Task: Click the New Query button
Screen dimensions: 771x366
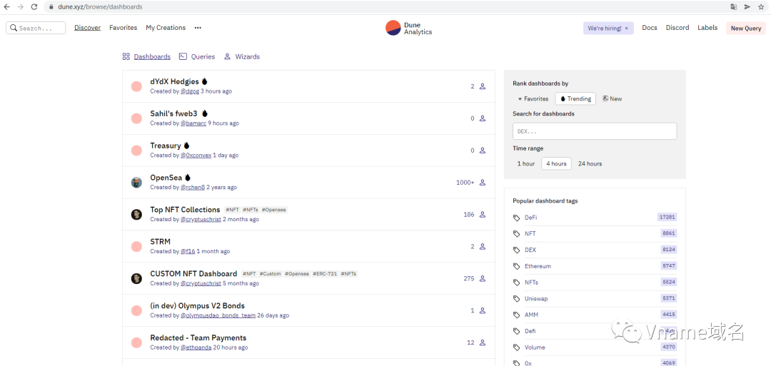Action: coord(746,29)
